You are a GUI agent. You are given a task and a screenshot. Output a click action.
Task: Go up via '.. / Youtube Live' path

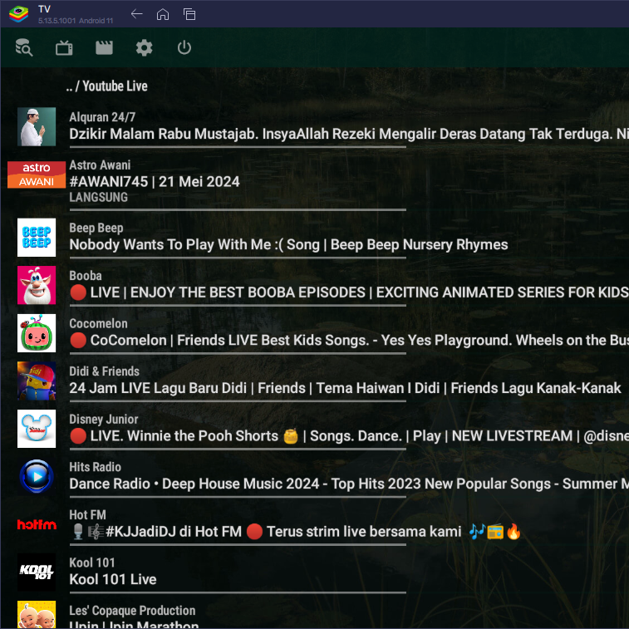click(106, 86)
